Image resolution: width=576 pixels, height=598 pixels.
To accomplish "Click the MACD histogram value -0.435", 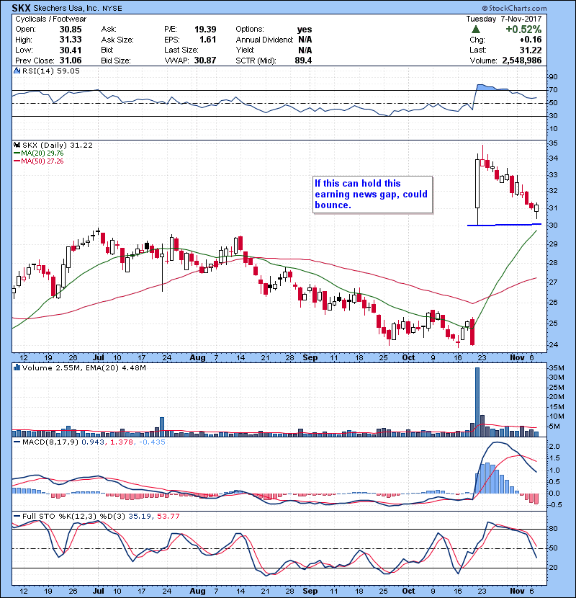I will [152, 442].
